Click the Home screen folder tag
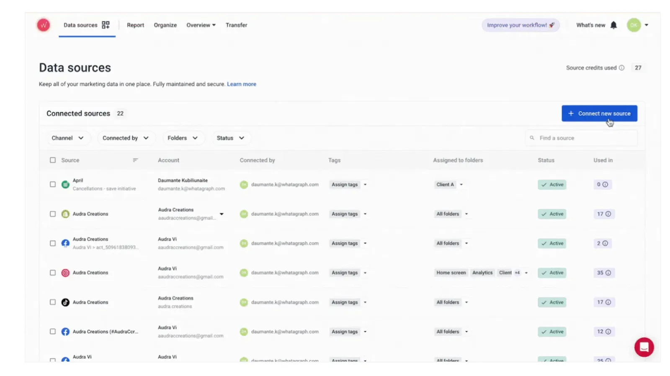This screenshot has height=376, width=670. 451,273
